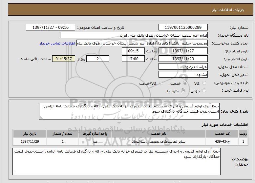Click the جزئیات اطلاعات نیاز header title
This screenshot has width=255, height=183.
(x=228, y=10)
